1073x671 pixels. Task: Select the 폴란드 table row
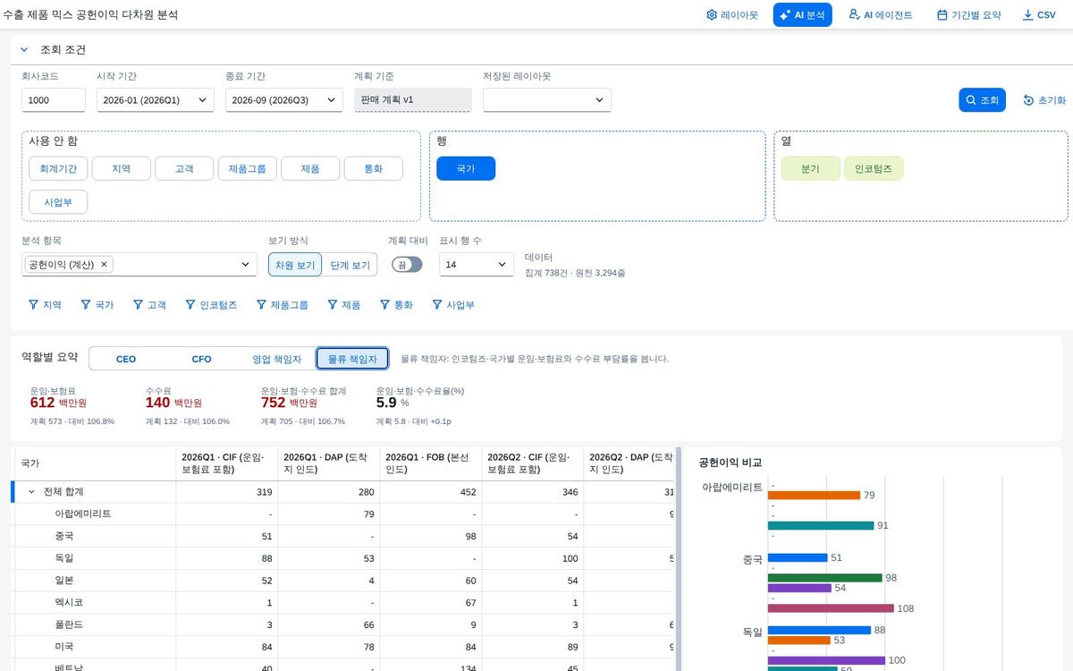coord(342,624)
